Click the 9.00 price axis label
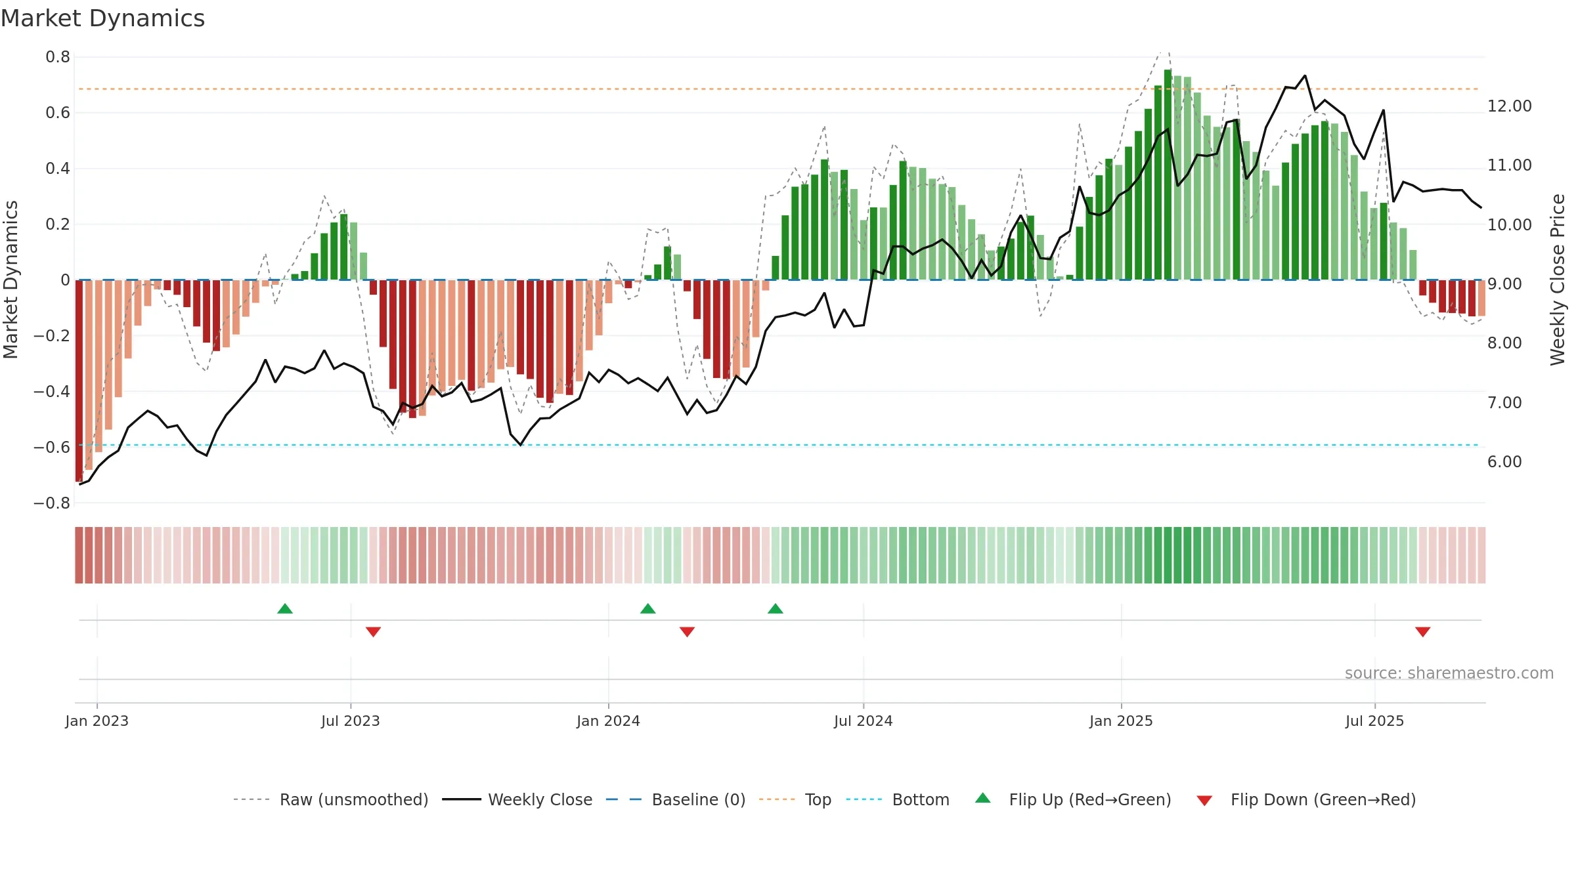The image size is (1576, 886). tap(1504, 284)
